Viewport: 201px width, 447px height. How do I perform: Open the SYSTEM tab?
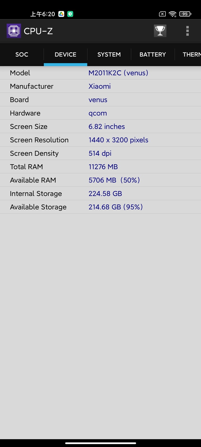coord(109,54)
